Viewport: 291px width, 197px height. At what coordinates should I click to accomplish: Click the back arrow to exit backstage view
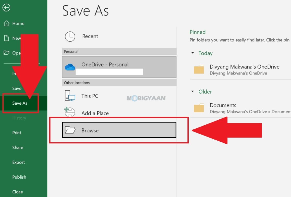click(x=6, y=8)
